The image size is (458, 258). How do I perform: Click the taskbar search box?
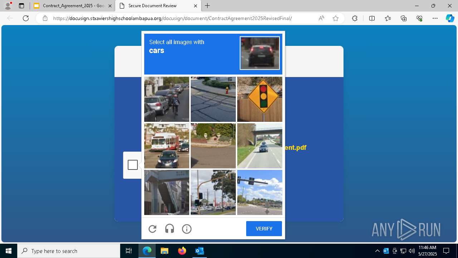(69, 251)
